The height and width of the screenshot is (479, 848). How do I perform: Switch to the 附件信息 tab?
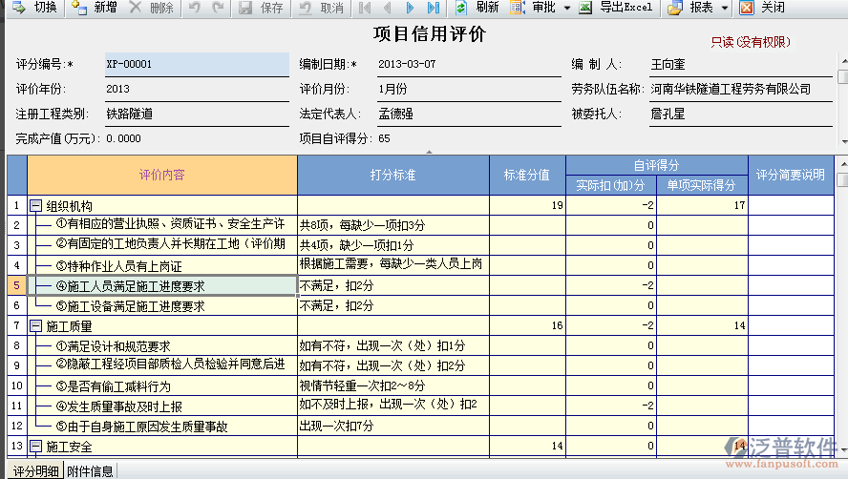tap(91, 470)
